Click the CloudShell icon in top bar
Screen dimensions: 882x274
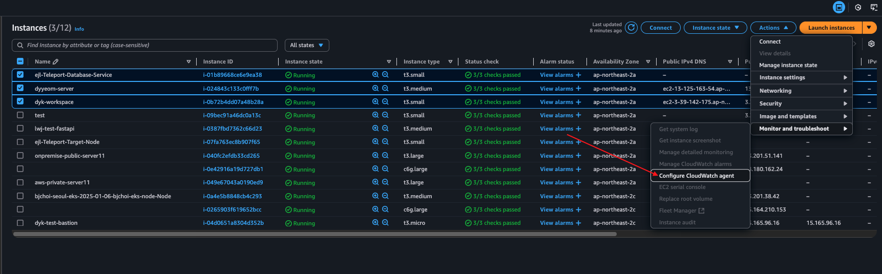coord(874,7)
